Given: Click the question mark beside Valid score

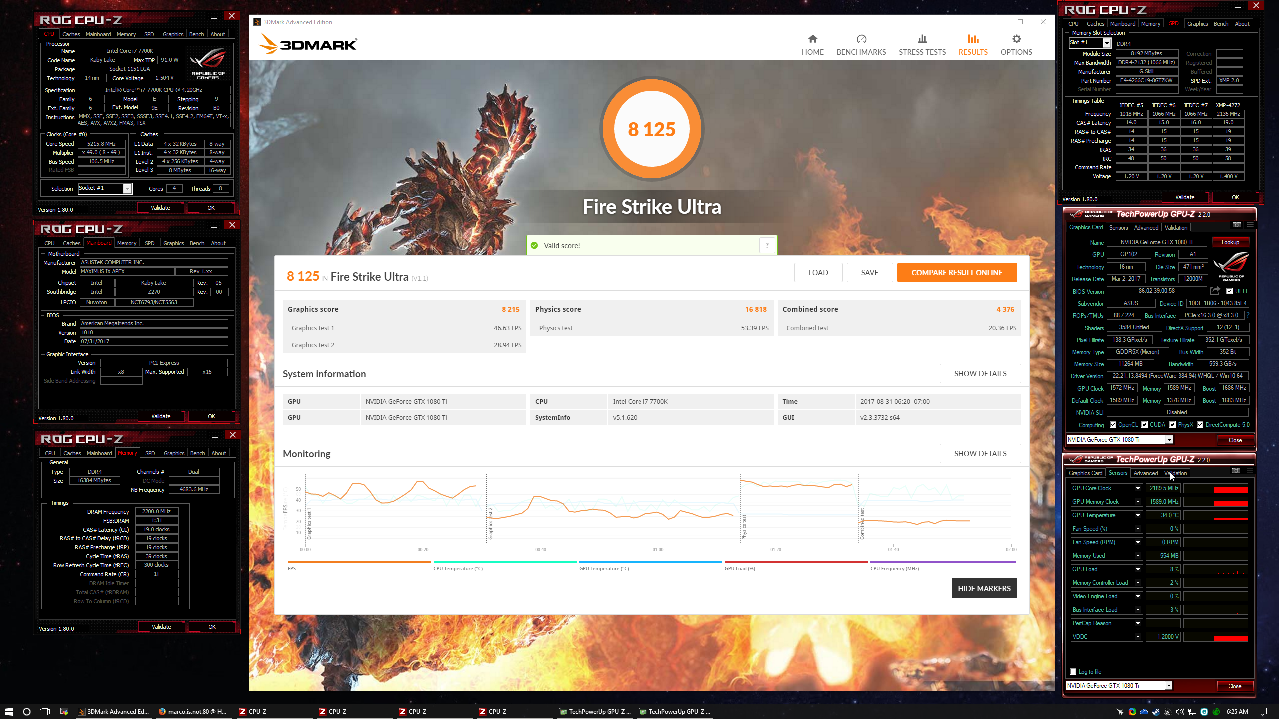Looking at the screenshot, I should click(767, 245).
